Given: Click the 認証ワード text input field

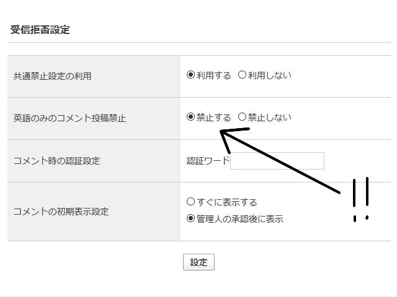Looking at the screenshot, I should click(x=277, y=161).
